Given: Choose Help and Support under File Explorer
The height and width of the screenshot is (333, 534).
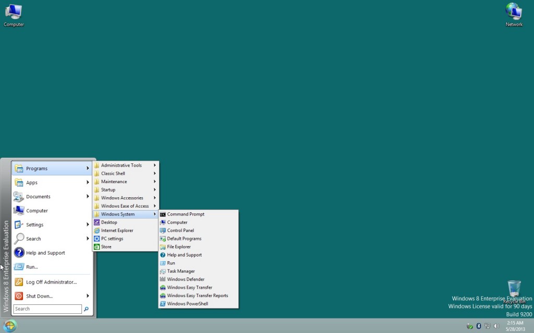Looking at the screenshot, I should (x=198, y=255).
